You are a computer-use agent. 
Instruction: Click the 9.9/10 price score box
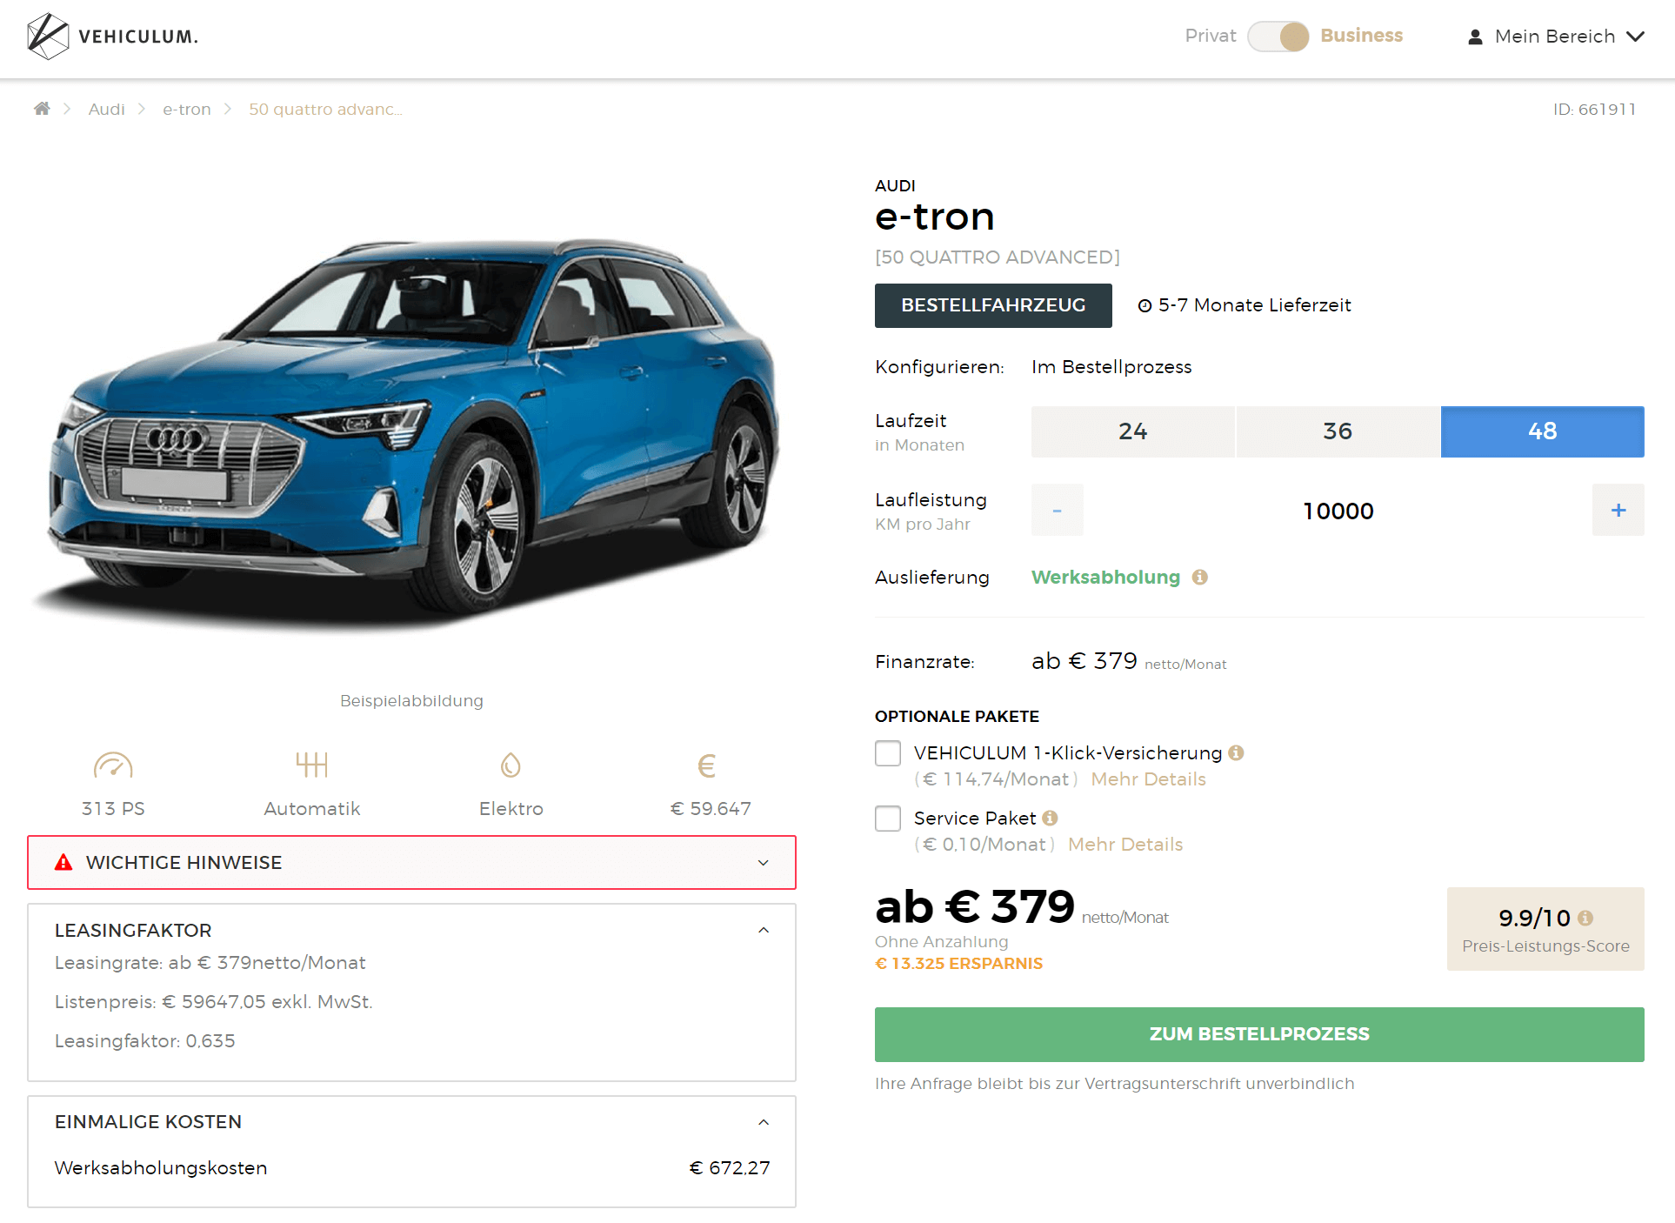pyautogui.click(x=1545, y=929)
